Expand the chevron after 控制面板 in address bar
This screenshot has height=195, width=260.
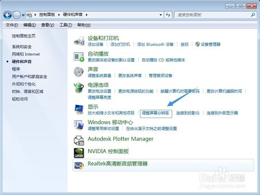click(x=59, y=15)
